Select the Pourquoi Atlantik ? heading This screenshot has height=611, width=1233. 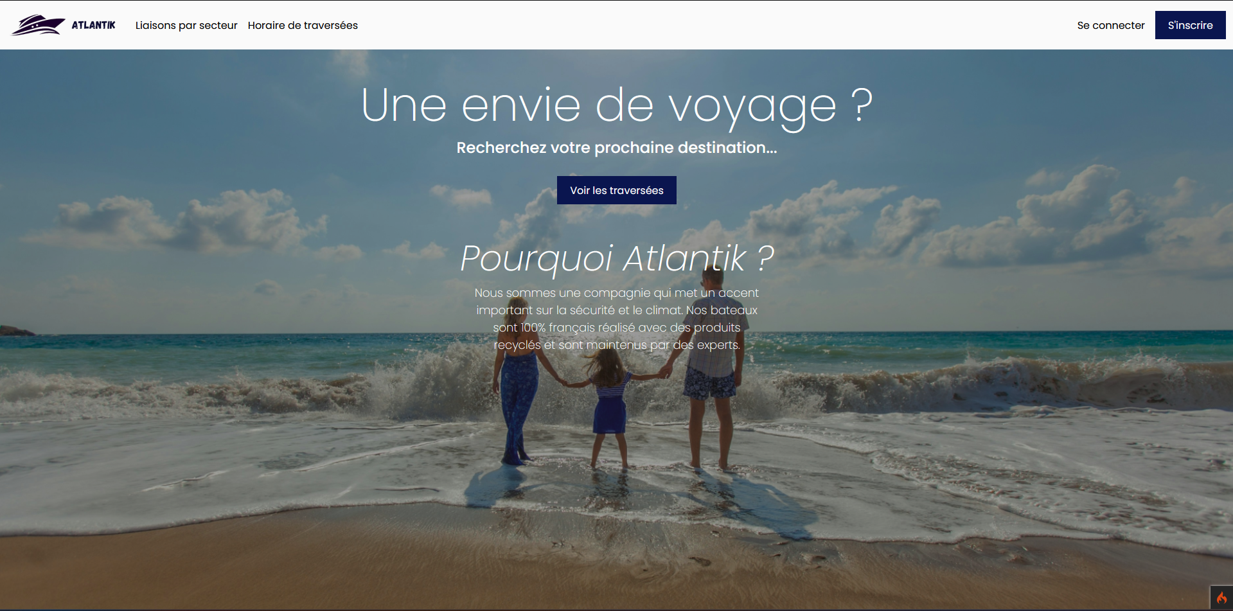click(x=617, y=258)
